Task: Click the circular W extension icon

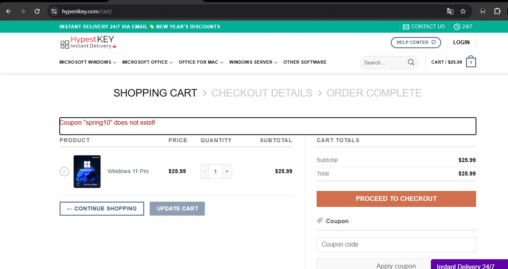Action: pos(483,11)
